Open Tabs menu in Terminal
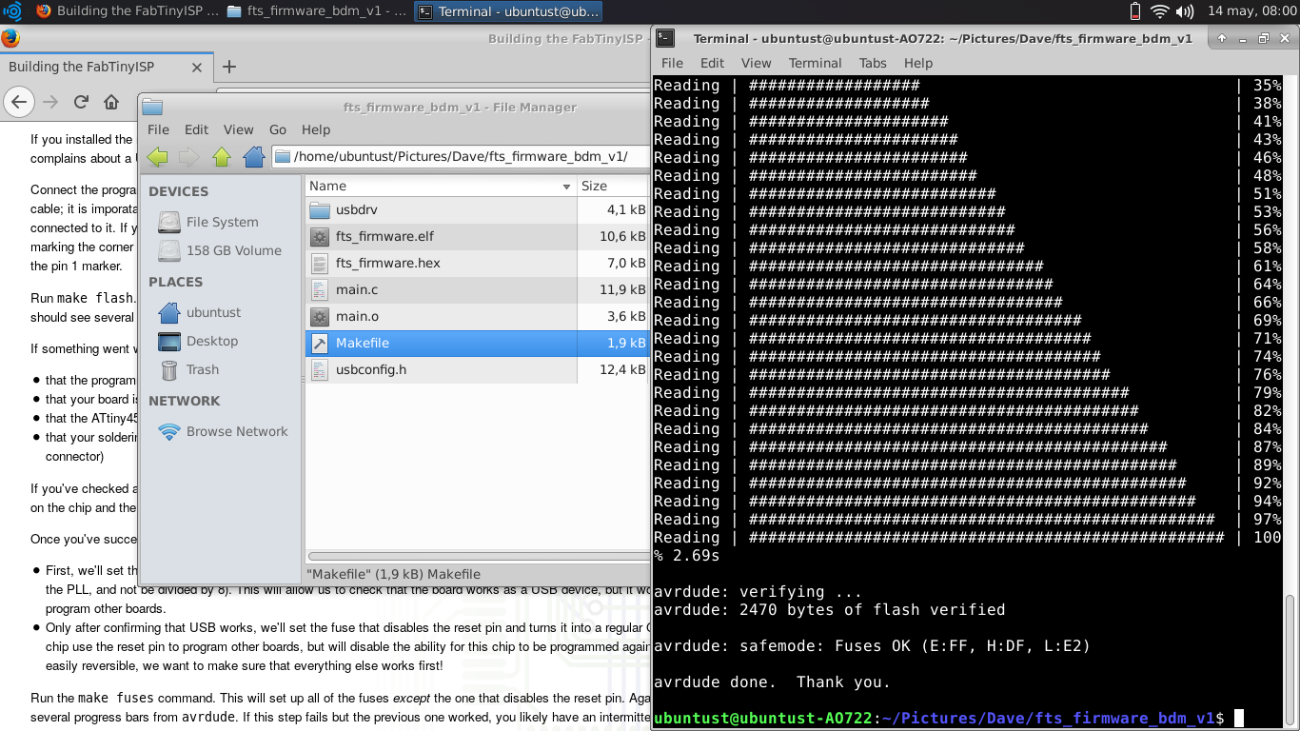The width and height of the screenshot is (1300, 731). coord(873,63)
